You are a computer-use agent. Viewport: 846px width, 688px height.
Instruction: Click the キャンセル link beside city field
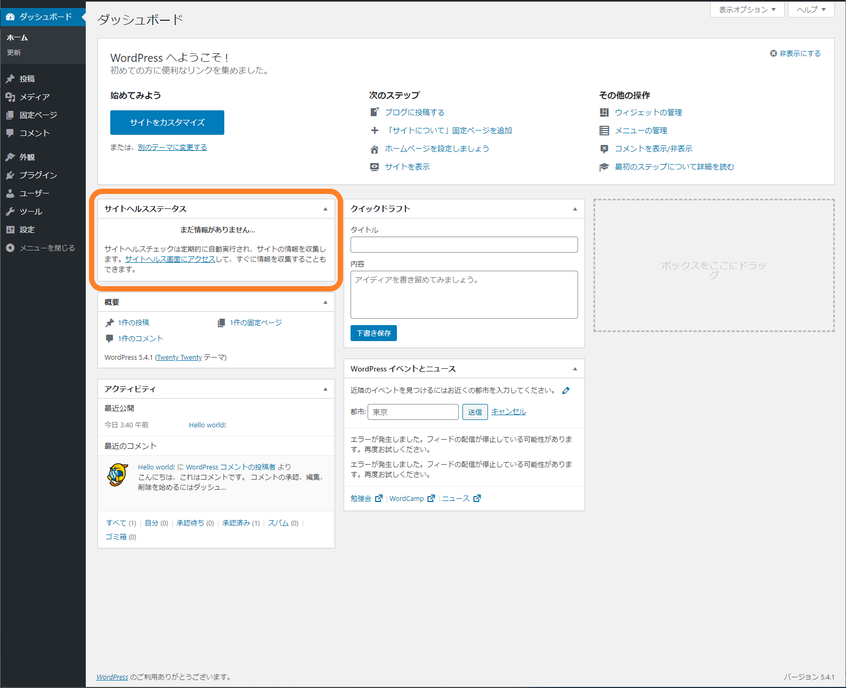(x=508, y=411)
